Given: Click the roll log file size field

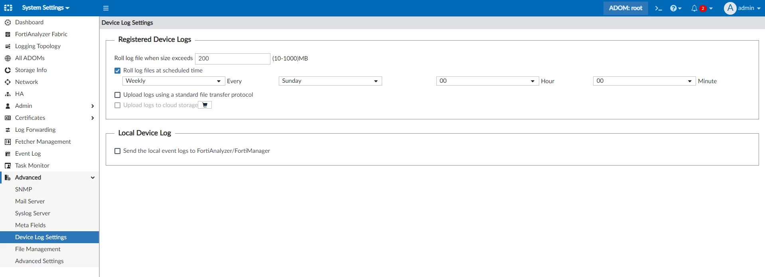Looking at the screenshot, I should [x=233, y=59].
